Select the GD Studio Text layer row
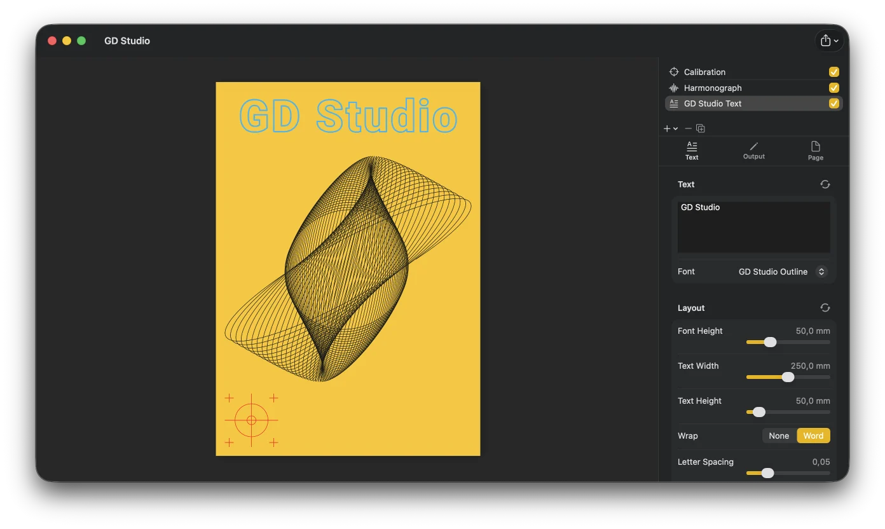This screenshot has height=529, width=885. click(753, 104)
